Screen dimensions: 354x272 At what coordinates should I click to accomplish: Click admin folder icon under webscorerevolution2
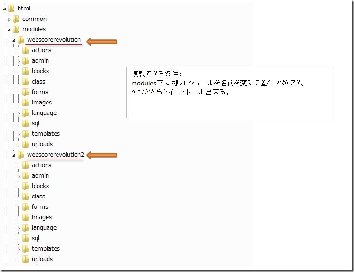(25, 176)
